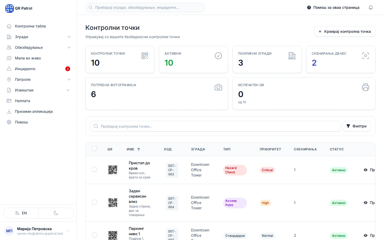Check the Заден сервисен влез row checkbox
The height and width of the screenshot is (240, 384).
coord(94,202)
